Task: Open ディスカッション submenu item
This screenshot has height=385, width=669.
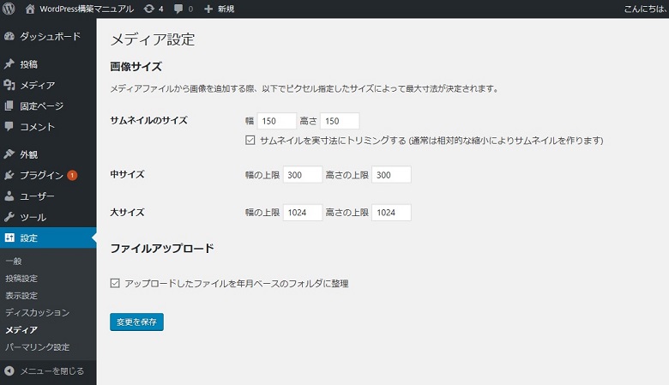Action: click(x=37, y=312)
